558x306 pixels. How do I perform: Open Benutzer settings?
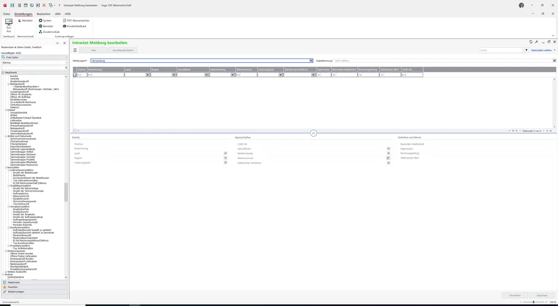46,26
